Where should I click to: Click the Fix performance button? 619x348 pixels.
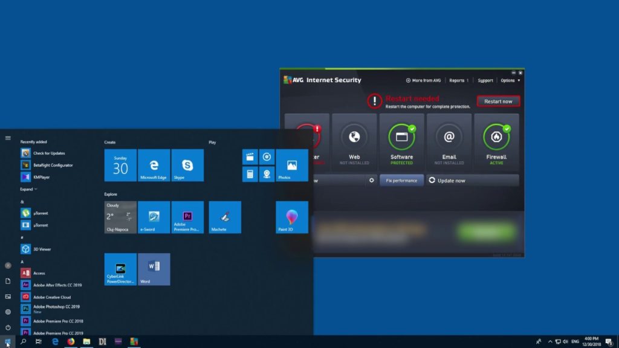click(401, 180)
